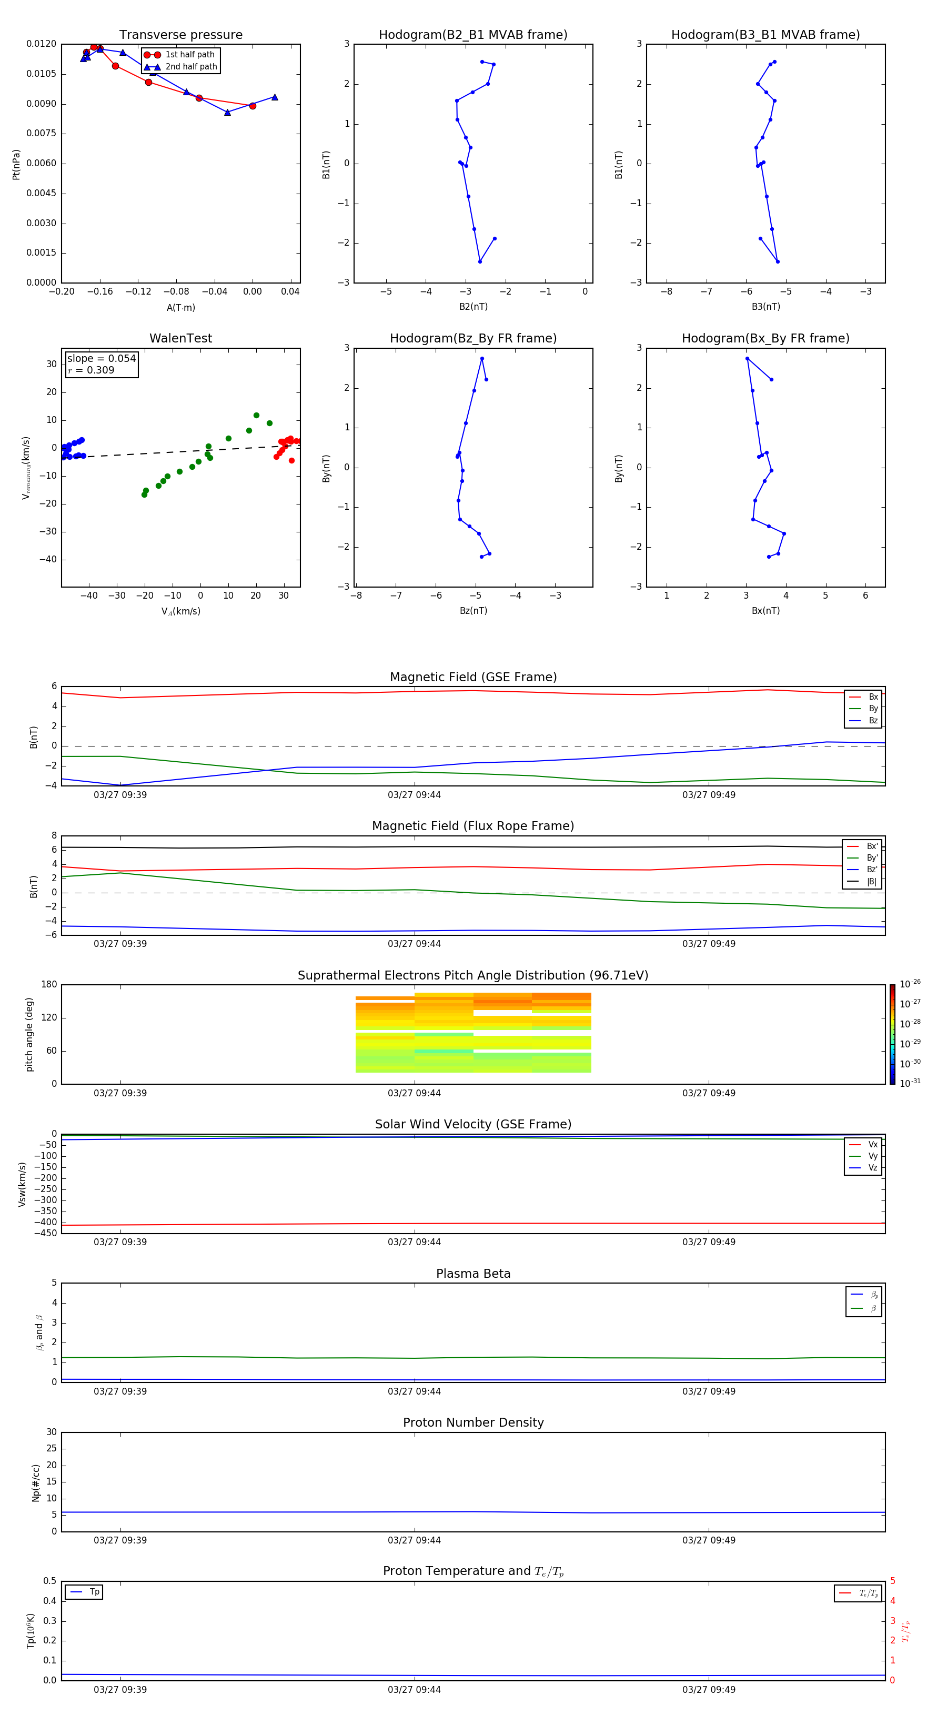
Task: Click the 'Hodogram(Bz_By FR frame)' title
Action: (x=473, y=338)
